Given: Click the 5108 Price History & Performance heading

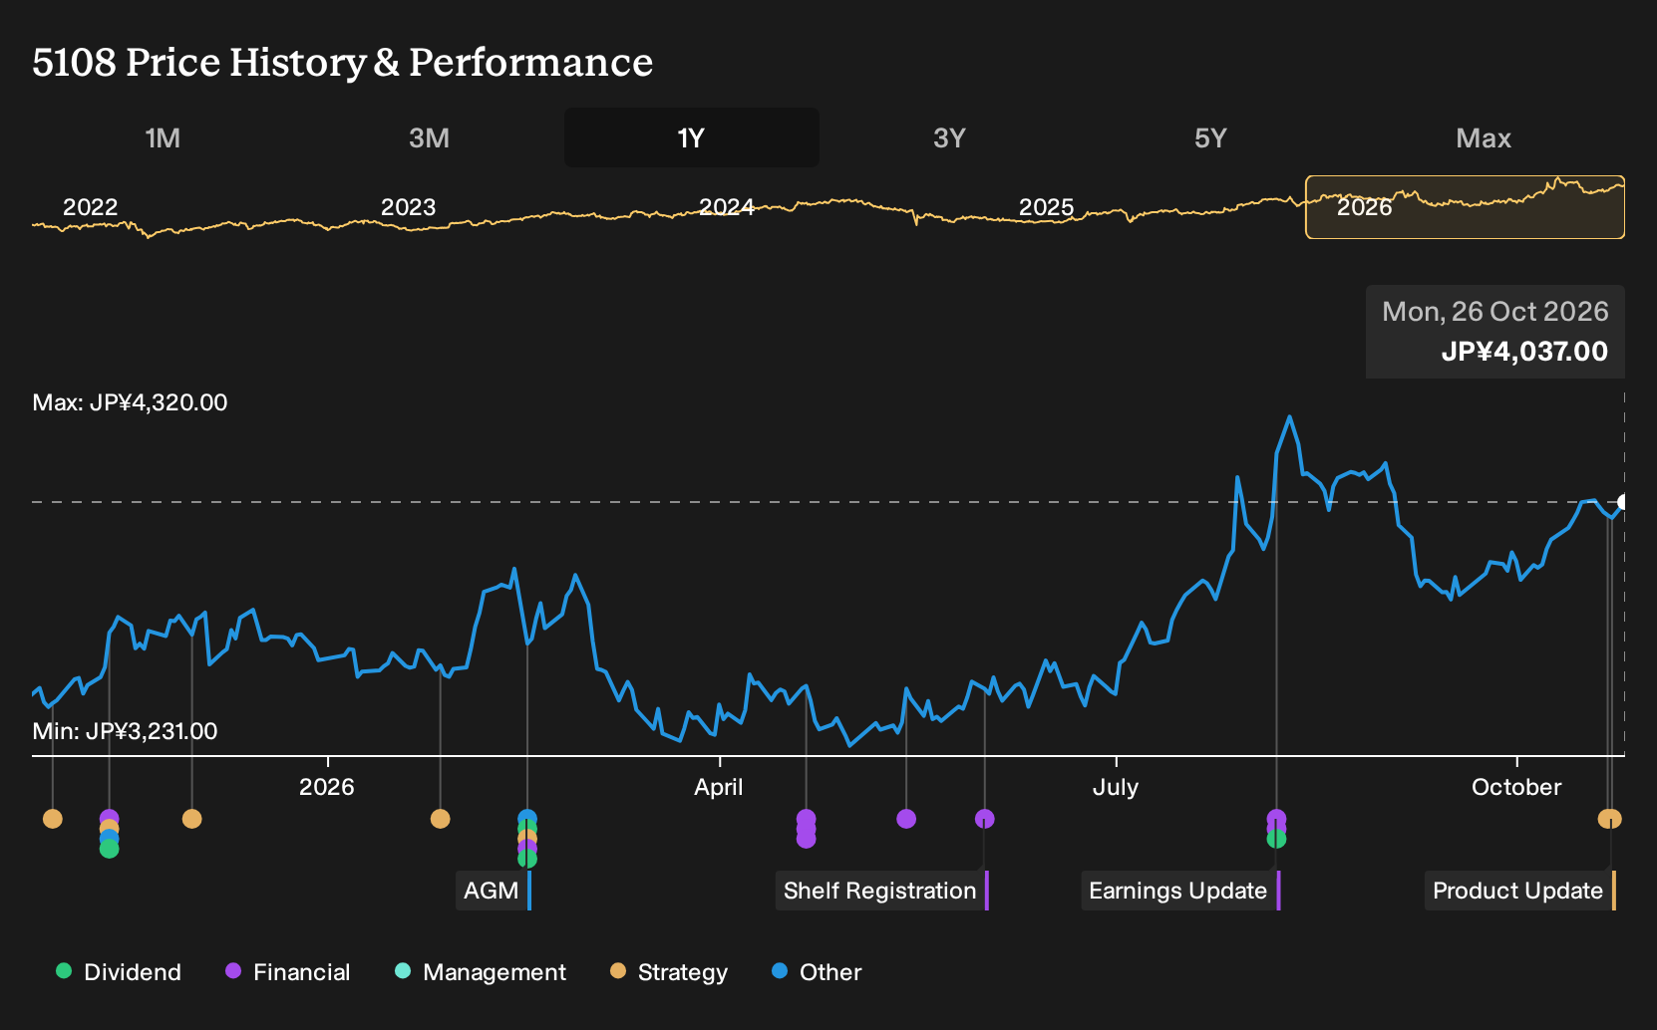Looking at the screenshot, I should [x=343, y=62].
